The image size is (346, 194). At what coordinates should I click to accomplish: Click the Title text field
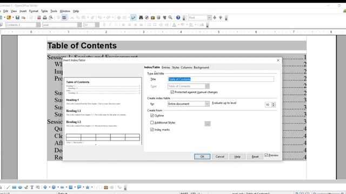pos(221,79)
